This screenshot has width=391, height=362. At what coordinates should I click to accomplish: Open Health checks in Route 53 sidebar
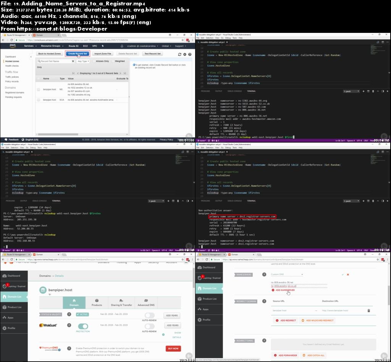12,66
